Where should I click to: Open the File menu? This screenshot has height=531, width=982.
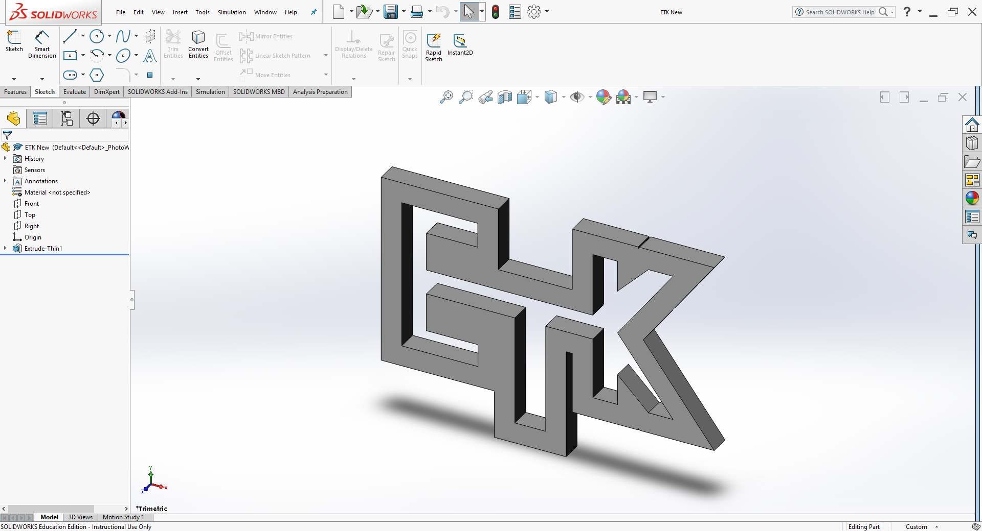(120, 12)
